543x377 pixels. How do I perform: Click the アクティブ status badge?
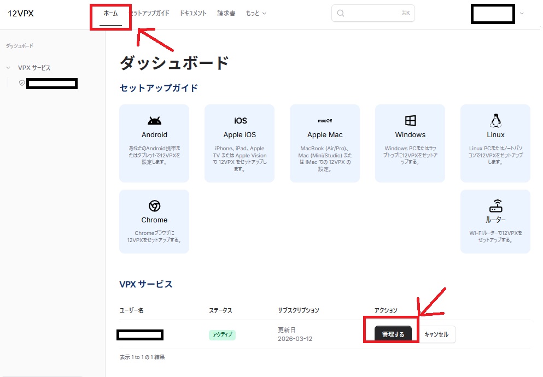pos(222,335)
